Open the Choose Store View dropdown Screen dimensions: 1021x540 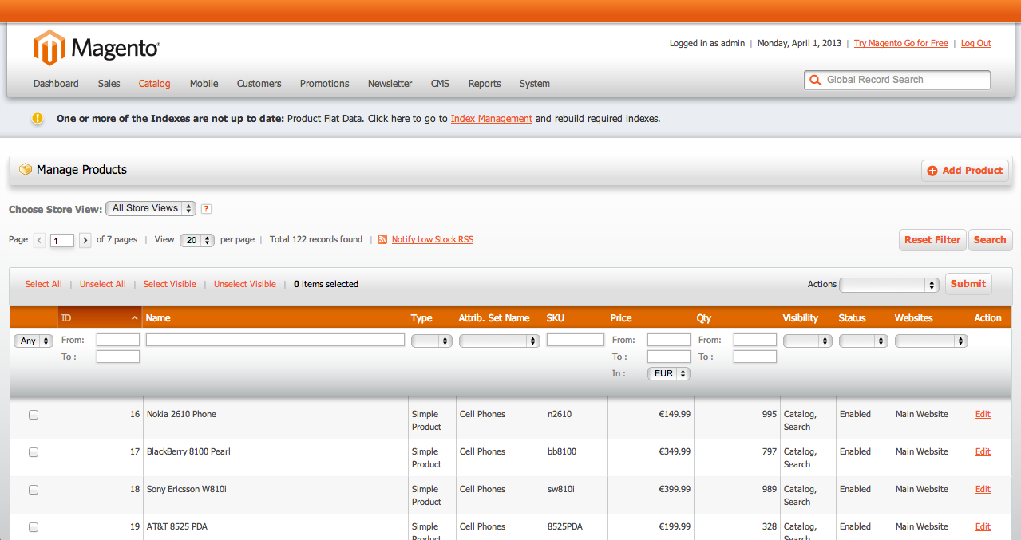click(x=151, y=208)
